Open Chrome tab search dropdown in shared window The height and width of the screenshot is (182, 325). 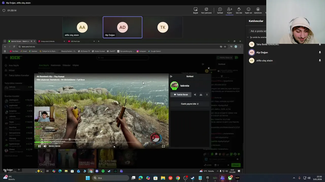[x=5, y=41]
